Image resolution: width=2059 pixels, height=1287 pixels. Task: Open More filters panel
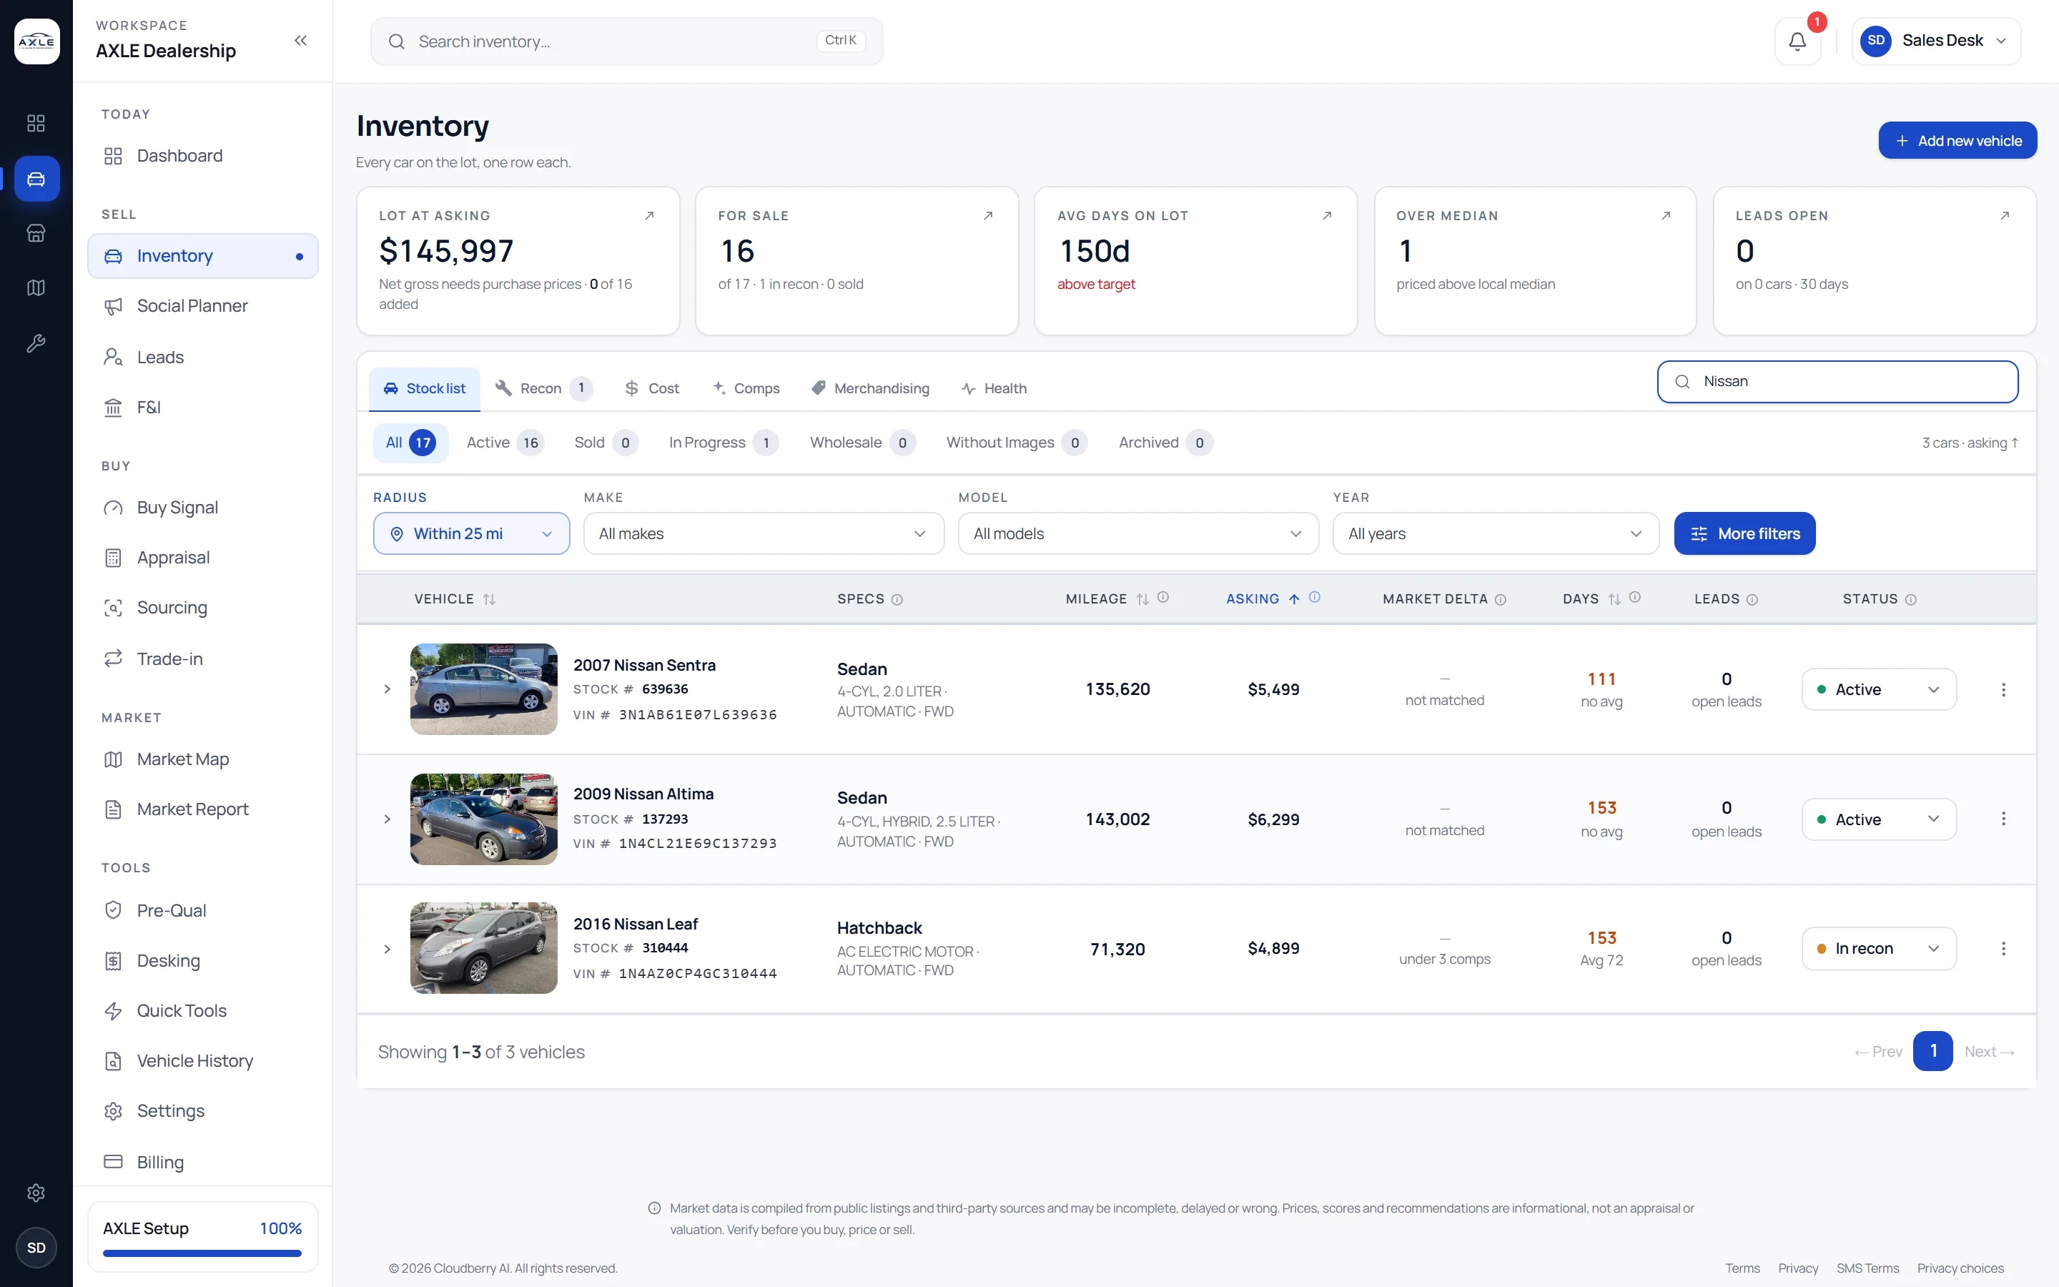(1744, 533)
